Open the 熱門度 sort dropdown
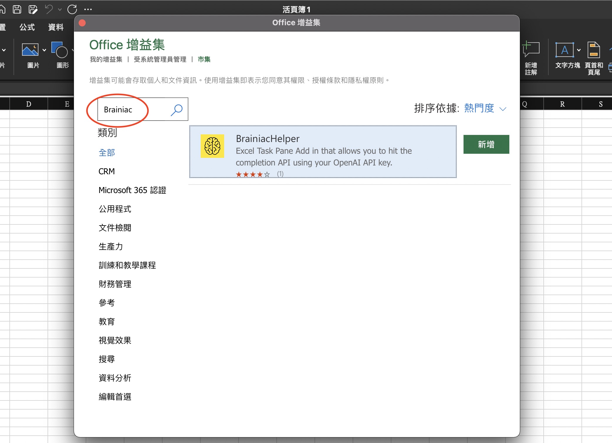This screenshot has width=612, height=443. coord(485,108)
